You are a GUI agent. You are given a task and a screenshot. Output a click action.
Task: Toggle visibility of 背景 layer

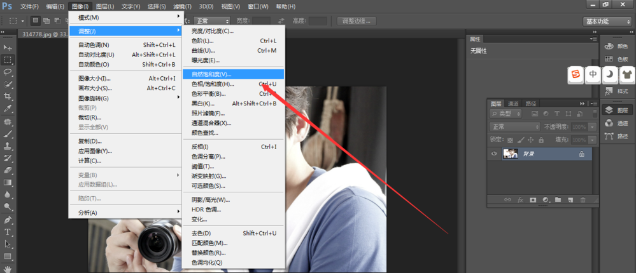coord(494,154)
